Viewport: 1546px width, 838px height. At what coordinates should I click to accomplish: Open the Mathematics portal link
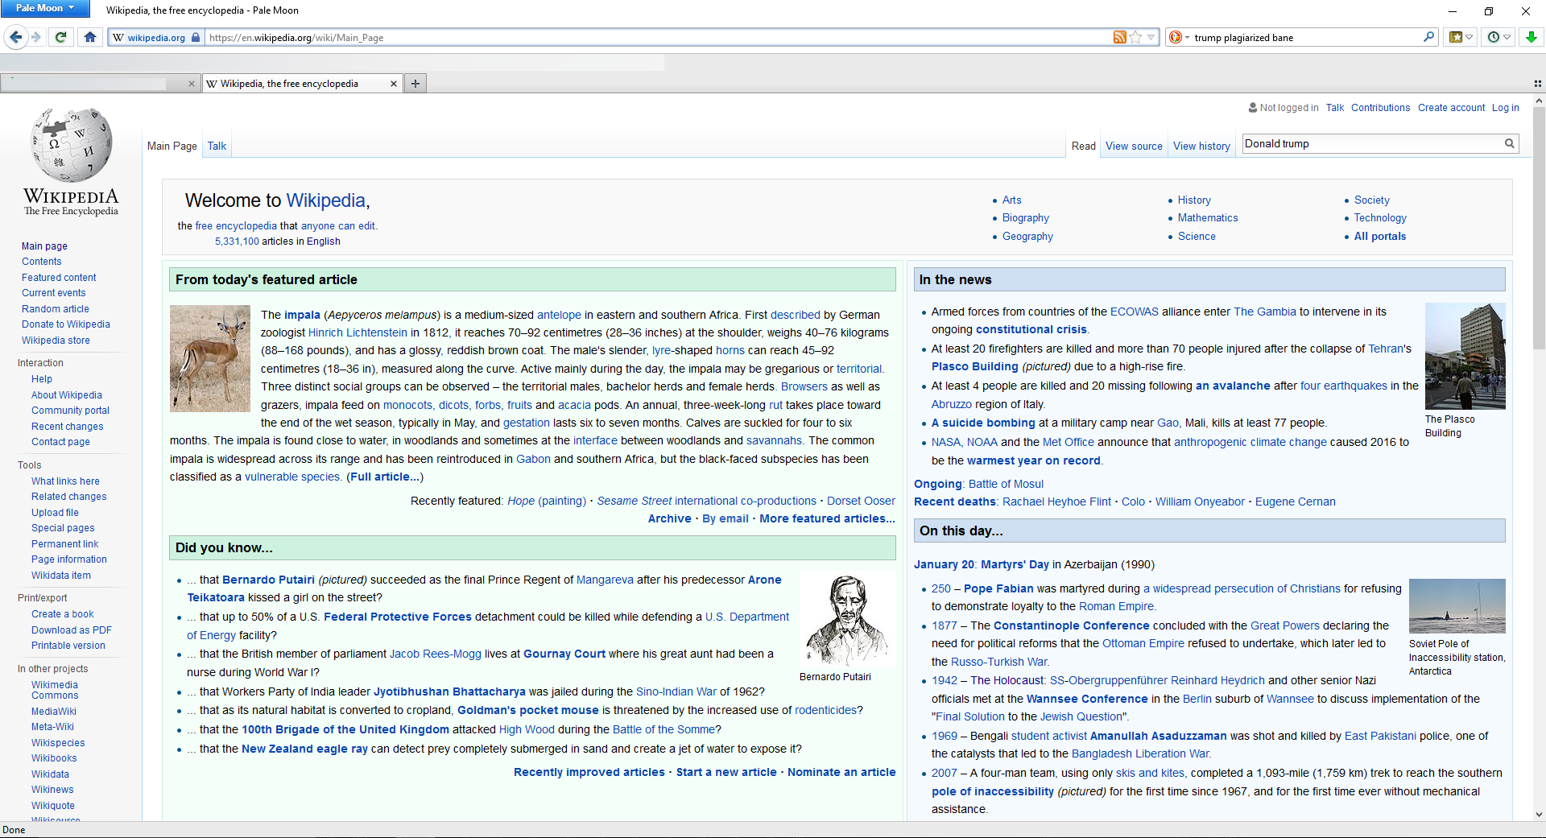[x=1208, y=217]
